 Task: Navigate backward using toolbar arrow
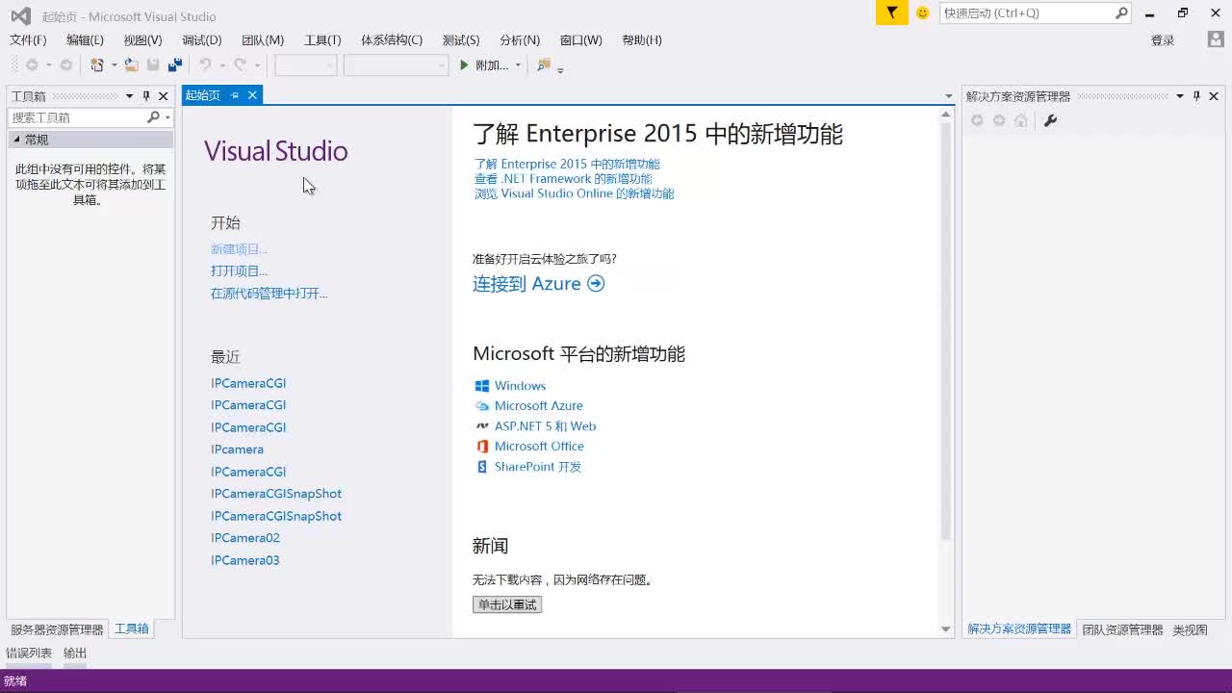(x=32, y=65)
